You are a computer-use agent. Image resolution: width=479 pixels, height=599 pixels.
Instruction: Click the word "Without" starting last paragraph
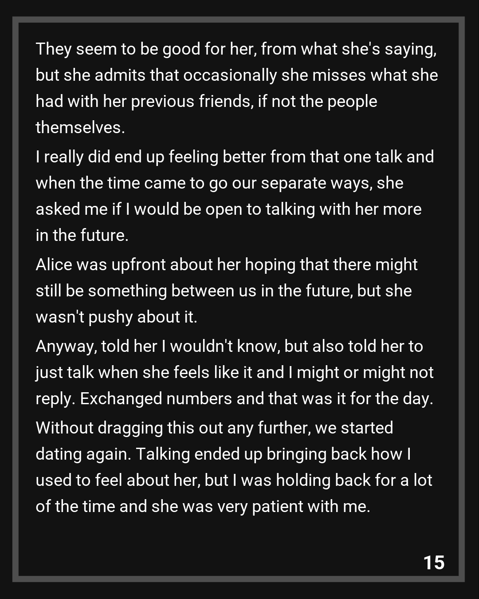tap(64, 428)
